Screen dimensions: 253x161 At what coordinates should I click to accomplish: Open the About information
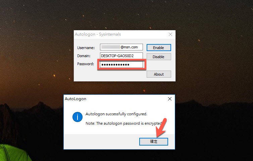(x=159, y=74)
